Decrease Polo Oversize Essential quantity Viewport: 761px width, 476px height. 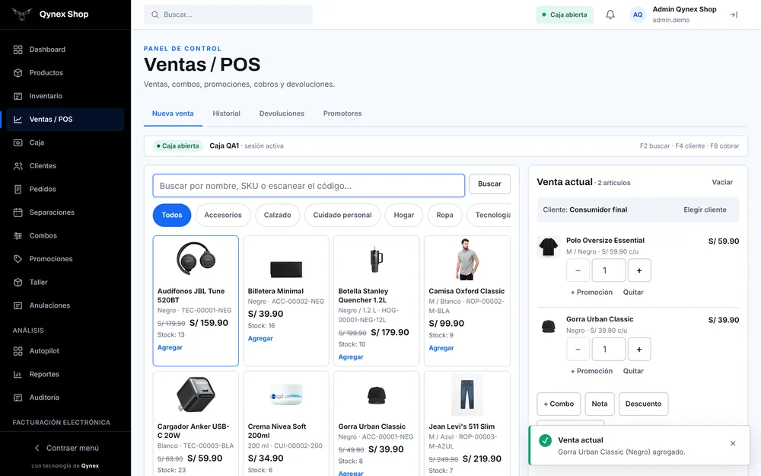point(578,270)
